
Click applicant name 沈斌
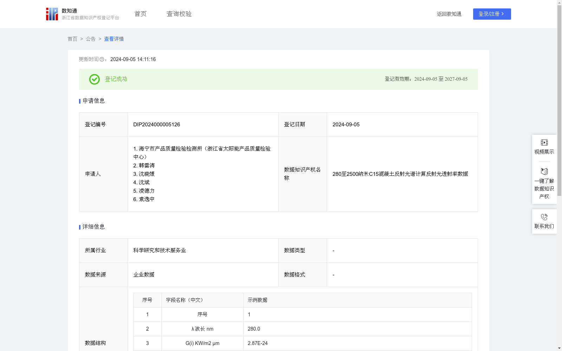pos(144,182)
